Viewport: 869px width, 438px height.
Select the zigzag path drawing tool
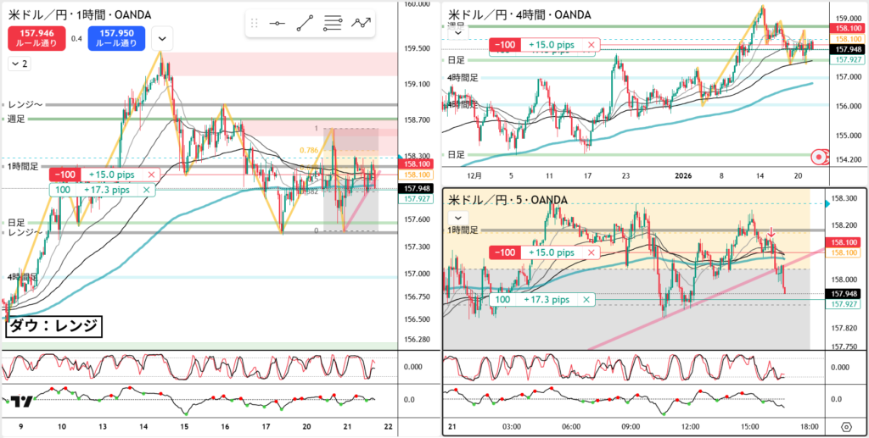[362, 25]
